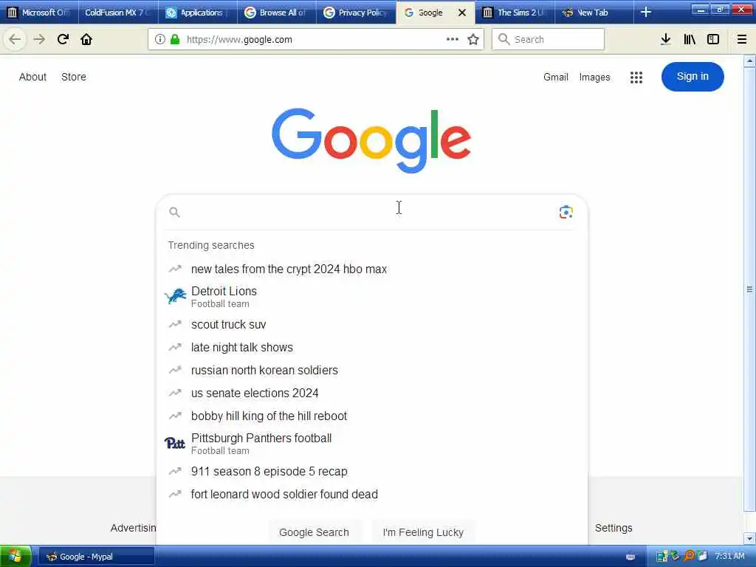
Task: Click the Pitt Panthers logo
Action: [x=174, y=443]
